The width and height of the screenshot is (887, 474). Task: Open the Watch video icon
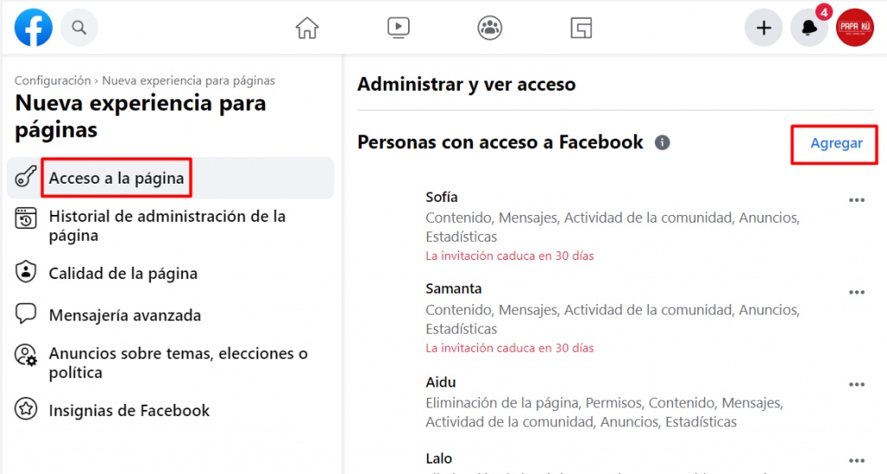[398, 28]
